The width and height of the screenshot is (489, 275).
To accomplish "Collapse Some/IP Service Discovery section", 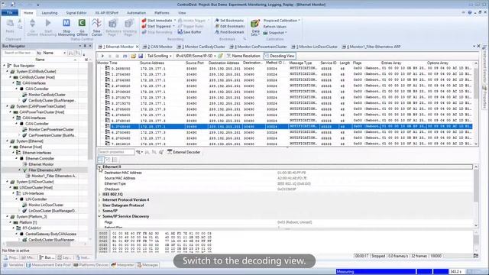I will 99,216.
